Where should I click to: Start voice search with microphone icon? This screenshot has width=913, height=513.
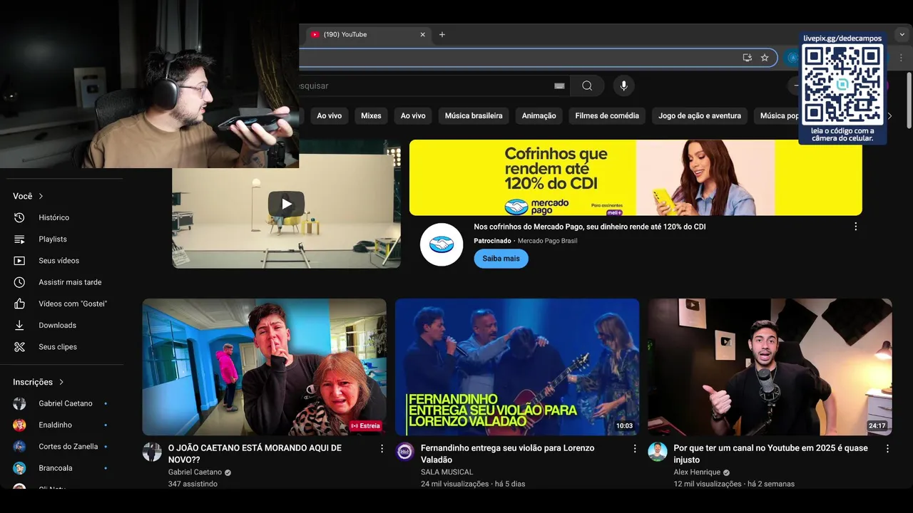point(623,85)
